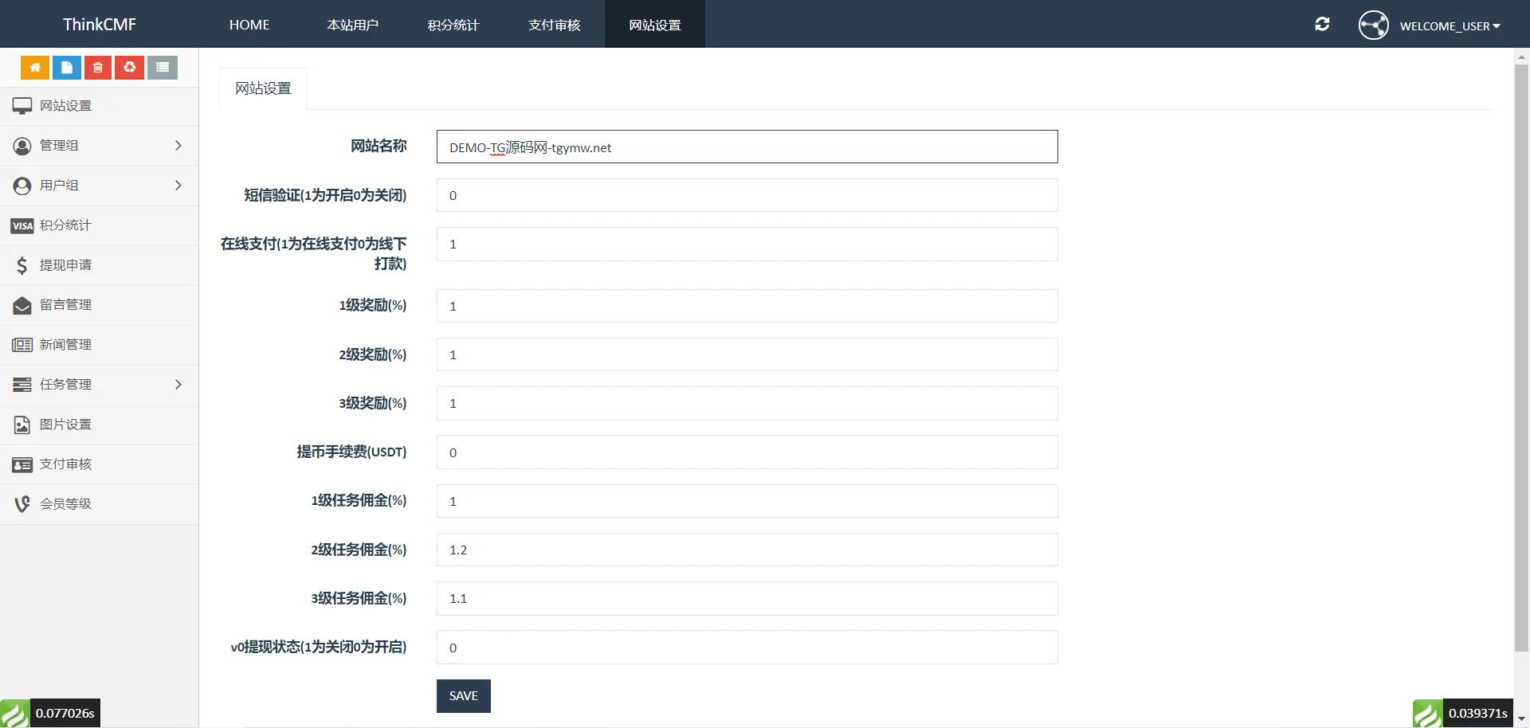
Task: Click the blue document shortcut icon
Action: 67,68
